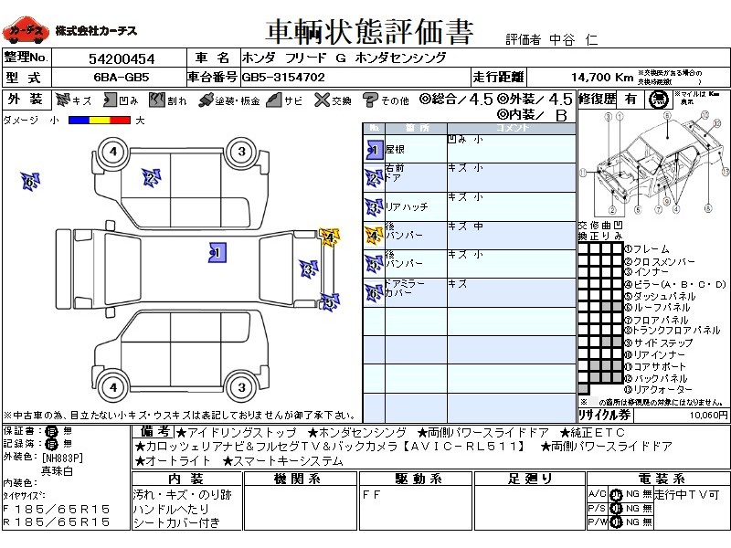
Task: Pick the red segment of the damage scale
Action: pos(121,121)
